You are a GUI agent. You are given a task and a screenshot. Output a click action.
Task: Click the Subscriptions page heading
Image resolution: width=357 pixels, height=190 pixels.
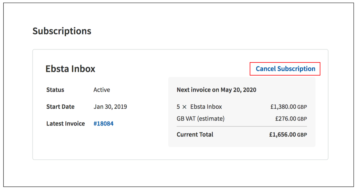tap(62, 31)
